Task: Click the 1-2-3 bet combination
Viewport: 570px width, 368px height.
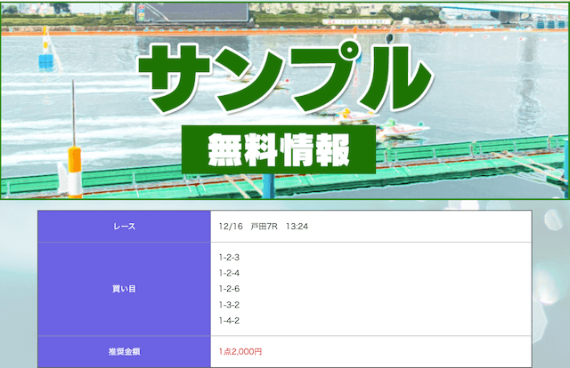Action: 229,257
